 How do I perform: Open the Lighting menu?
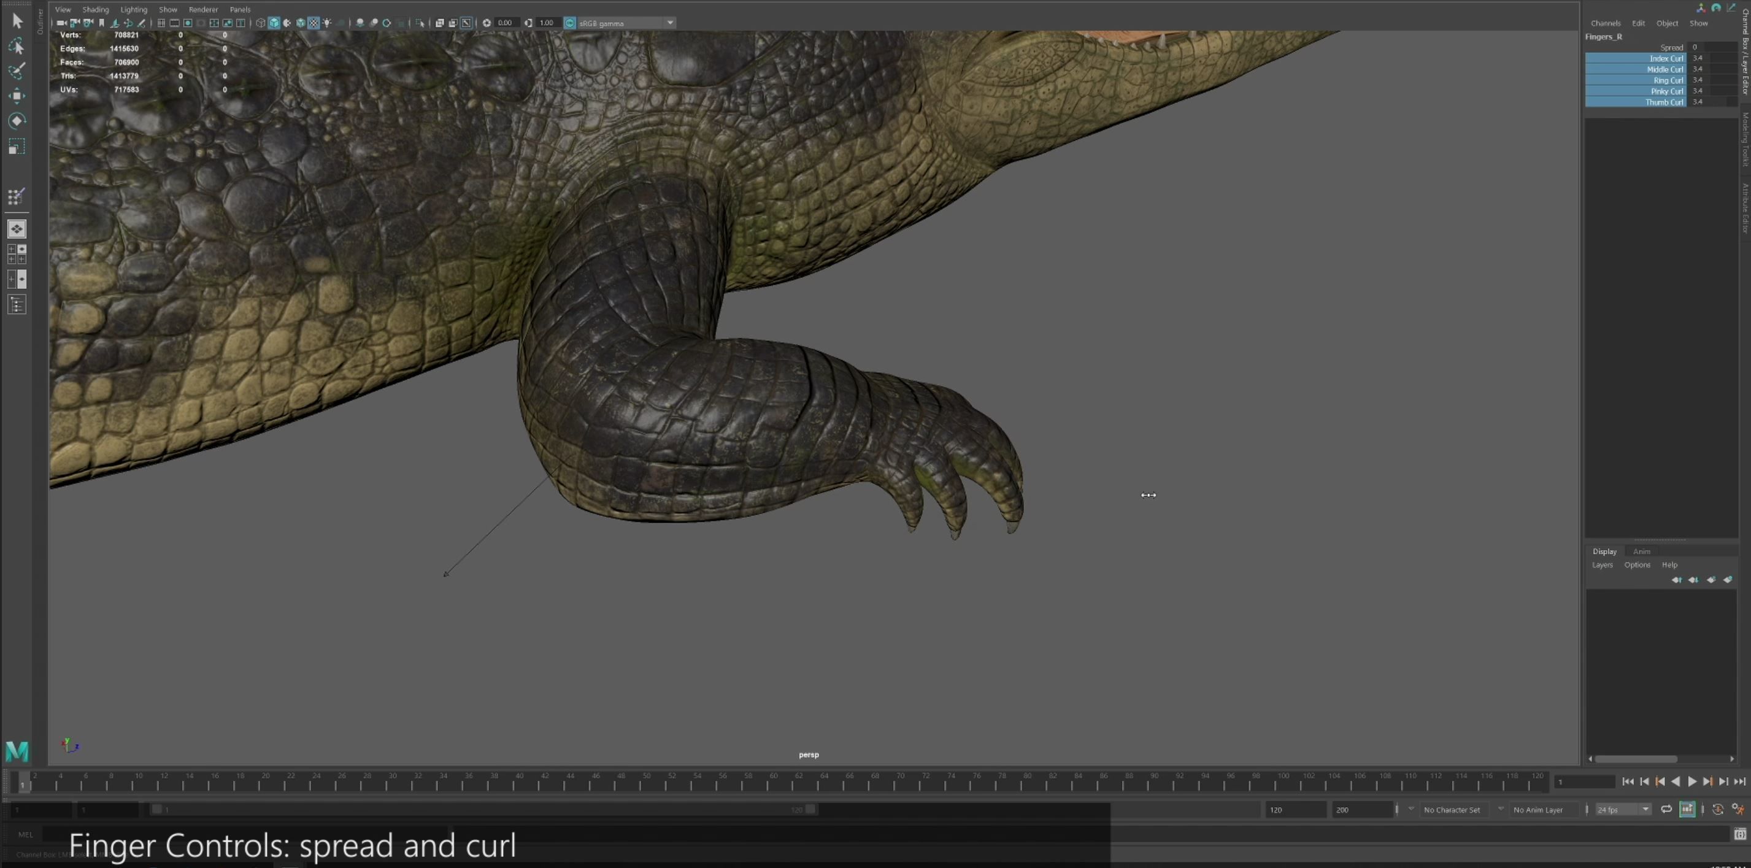(134, 10)
